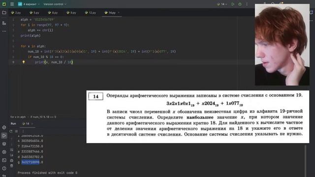Open Python Packages tool window icon
315x177 pixels.
coord(4,144)
